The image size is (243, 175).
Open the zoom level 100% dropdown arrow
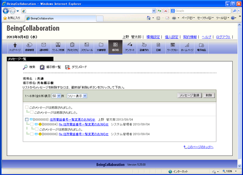point(236,171)
